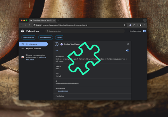Bookmark this page with the star icon
The height and width of the screenshot is (117, 168).
pyautogui.click(x=125, y=25)
